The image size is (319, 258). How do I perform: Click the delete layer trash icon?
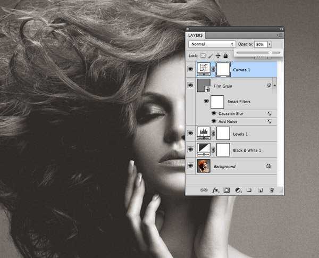pyautogui.click(x=271, y=189)
